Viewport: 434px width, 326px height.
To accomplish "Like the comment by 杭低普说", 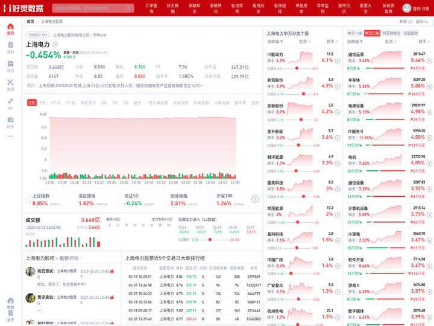I will [112, 271].
